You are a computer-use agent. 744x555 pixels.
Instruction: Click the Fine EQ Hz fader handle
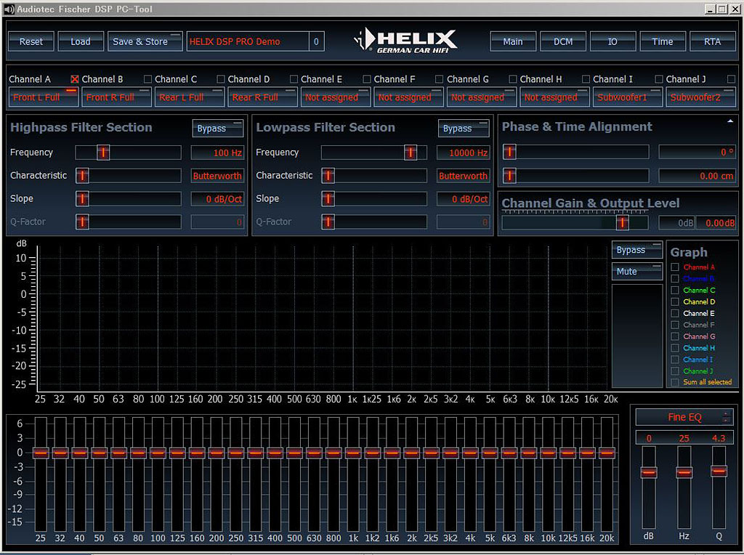(x=684, y=472)
